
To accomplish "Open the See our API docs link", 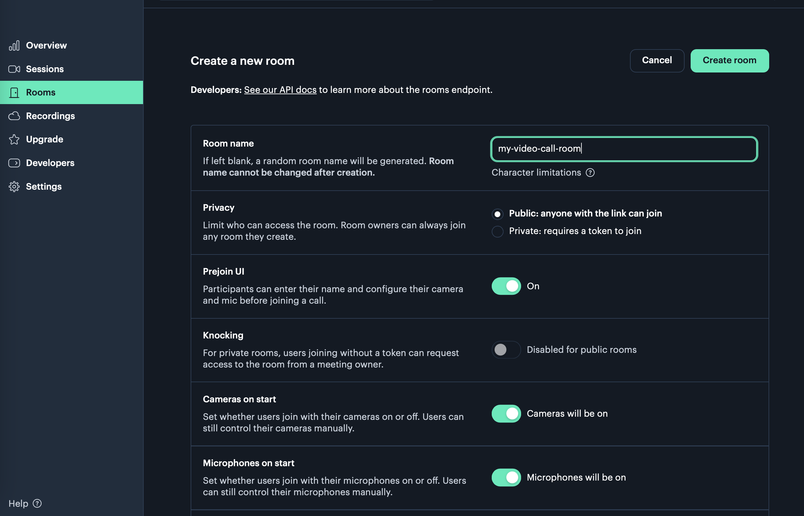I will (280, 90).
